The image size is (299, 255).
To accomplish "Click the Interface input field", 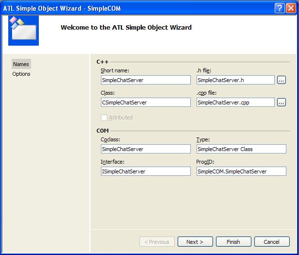I will (x=146, y=171).
